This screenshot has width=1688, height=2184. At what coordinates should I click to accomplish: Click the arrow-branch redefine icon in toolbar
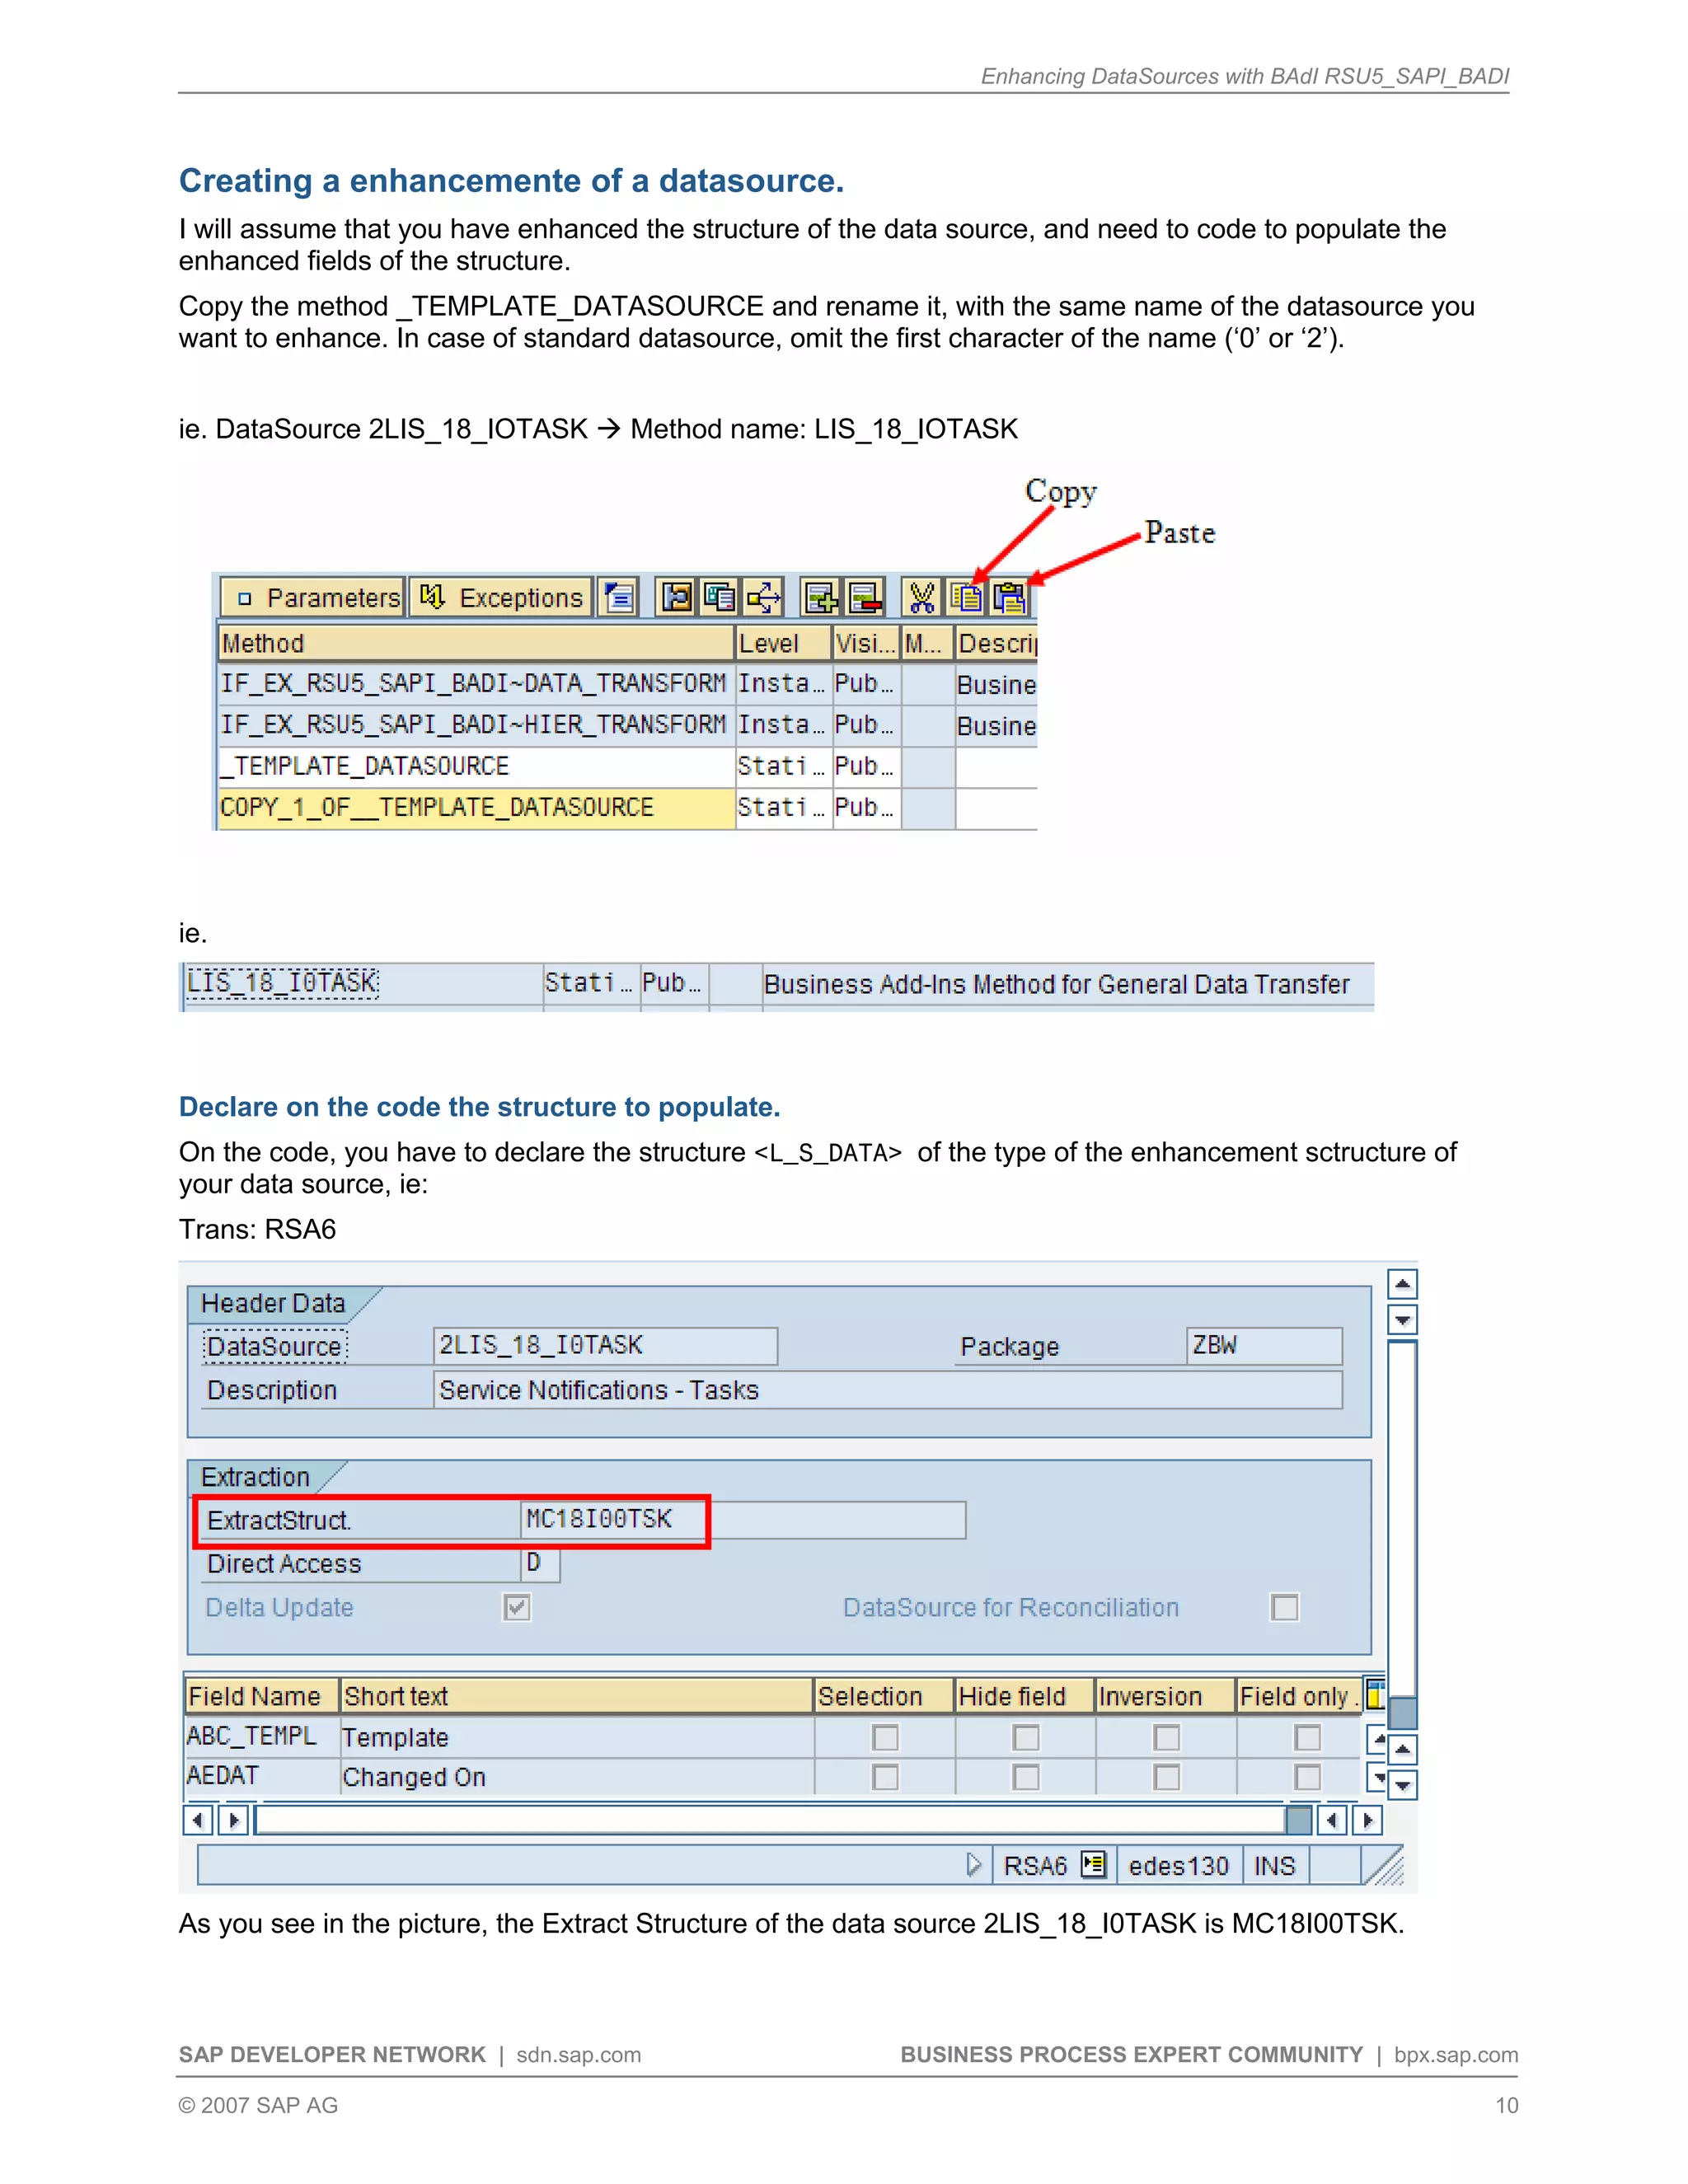tap(763, 598)
